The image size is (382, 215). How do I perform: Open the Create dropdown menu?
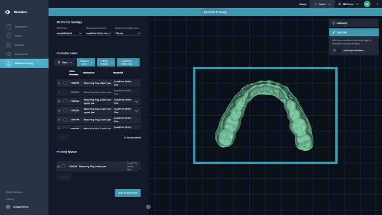click(x=322, y=4)
